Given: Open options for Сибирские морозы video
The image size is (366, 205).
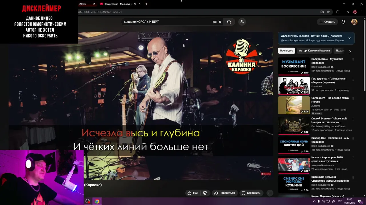Looking at the screenshot, I should click(x=353, y=177).
